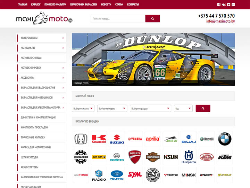Expand the 'Мотоэкипировка' category arrow
This screenshot has width=250, height=188.
pos(63,68)
